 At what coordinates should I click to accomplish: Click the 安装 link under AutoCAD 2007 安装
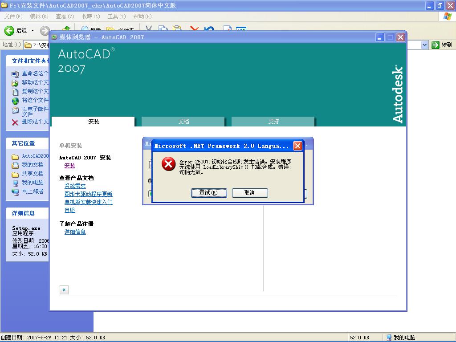pyautogui.click(x=70, y=166)
